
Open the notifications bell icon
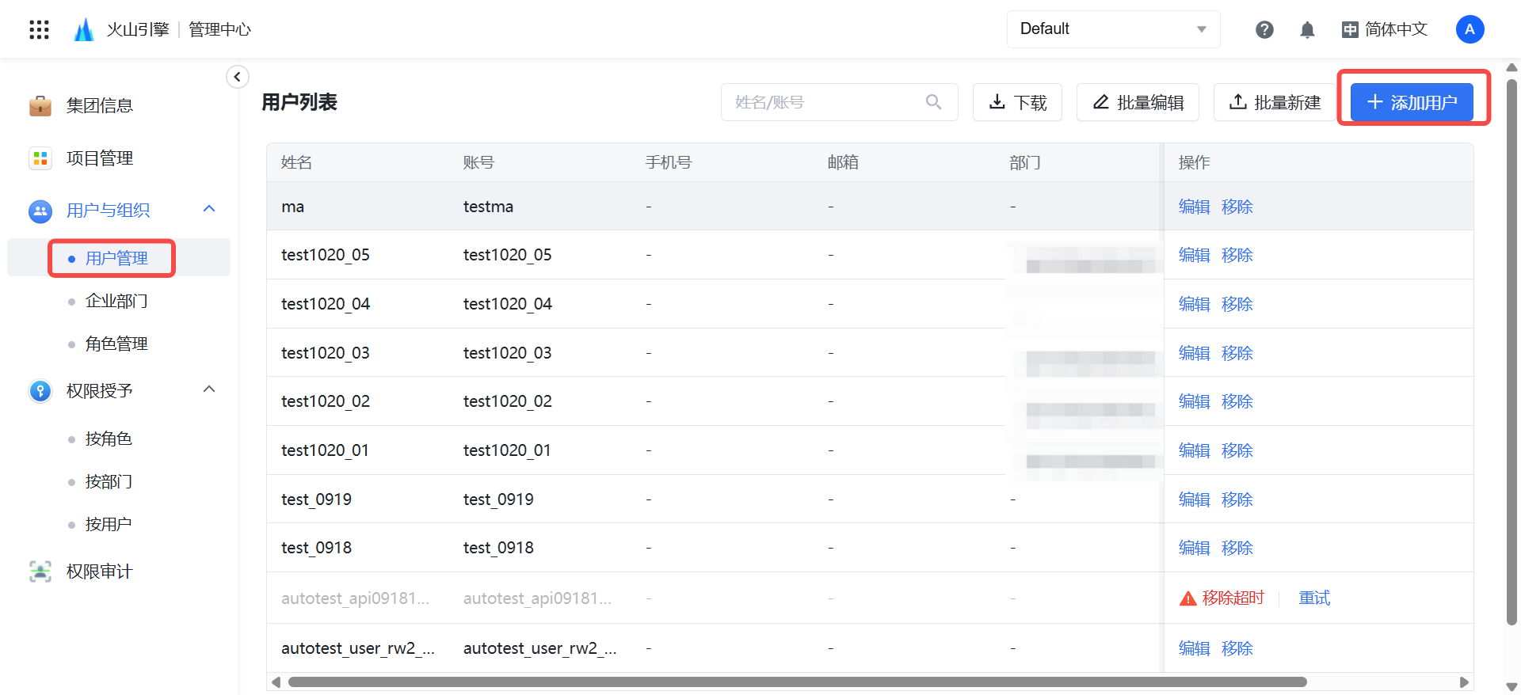[1307, 29]
